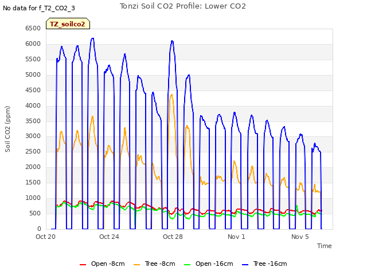Click the No data for f_T2_CO2_3 message
The image size is (367, 275).
39,8
